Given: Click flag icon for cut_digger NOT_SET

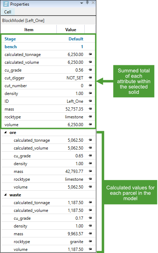Looking at the screenshot, I should [90, 78].
